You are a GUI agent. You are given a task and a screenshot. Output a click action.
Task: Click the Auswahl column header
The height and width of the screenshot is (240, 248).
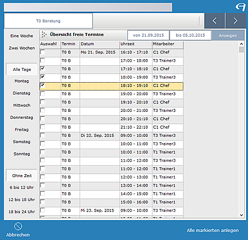click(50, 44)
